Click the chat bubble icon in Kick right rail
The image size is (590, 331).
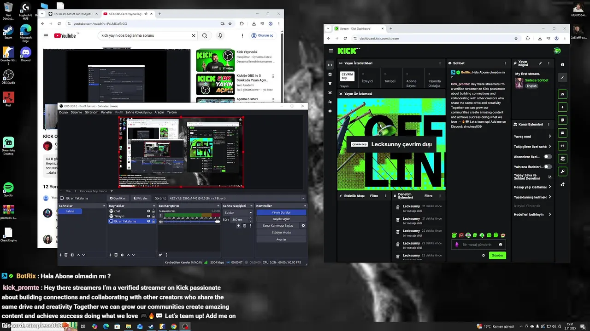(x=562, y=133)
